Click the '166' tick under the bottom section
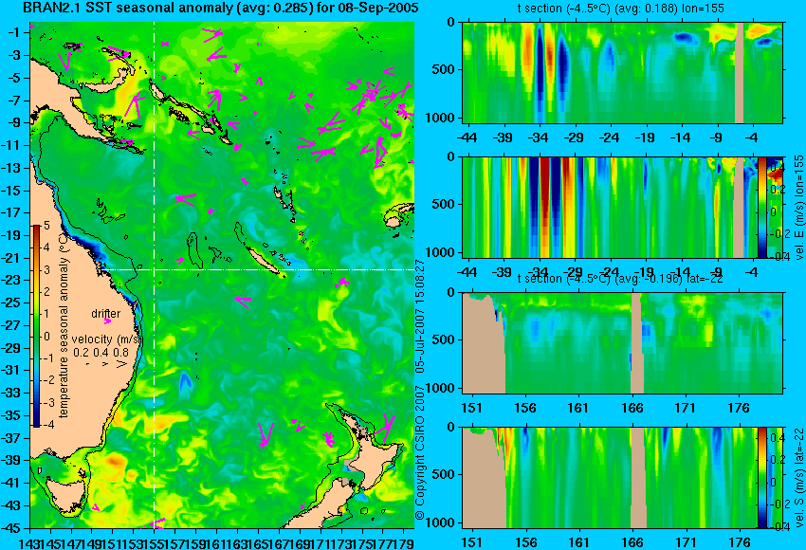 [632, 542]
